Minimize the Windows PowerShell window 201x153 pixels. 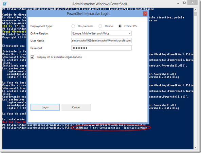click(178, 3)
